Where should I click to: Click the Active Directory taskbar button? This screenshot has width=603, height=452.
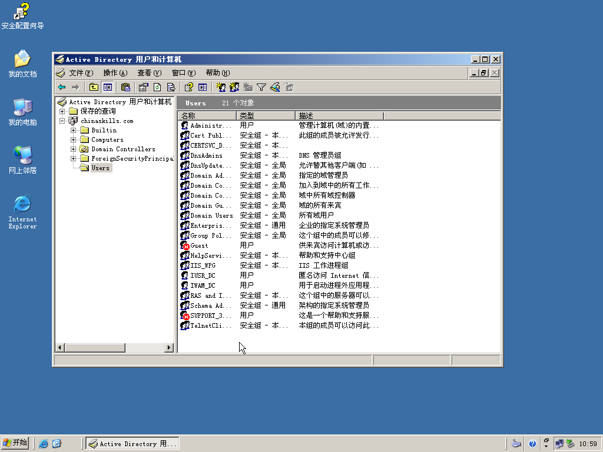tap(132, 444)
